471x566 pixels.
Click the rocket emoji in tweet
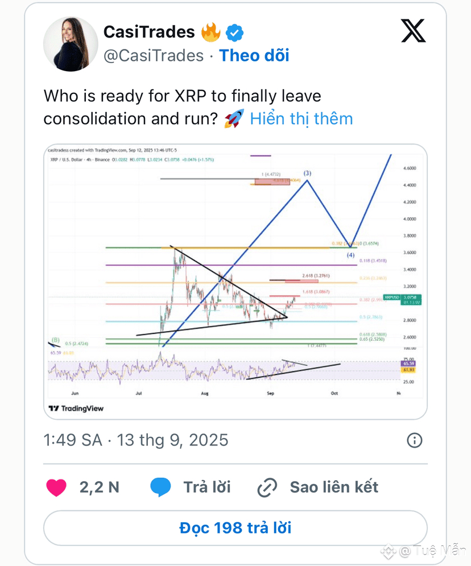tap(234, 118)
